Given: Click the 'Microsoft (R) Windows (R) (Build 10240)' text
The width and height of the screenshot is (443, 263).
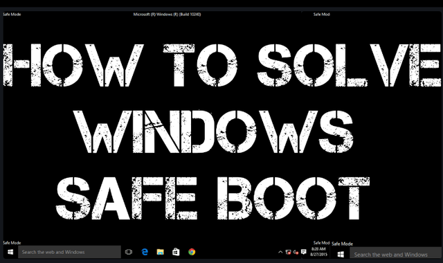Looking at the screenshot, I should coord(167,14).
